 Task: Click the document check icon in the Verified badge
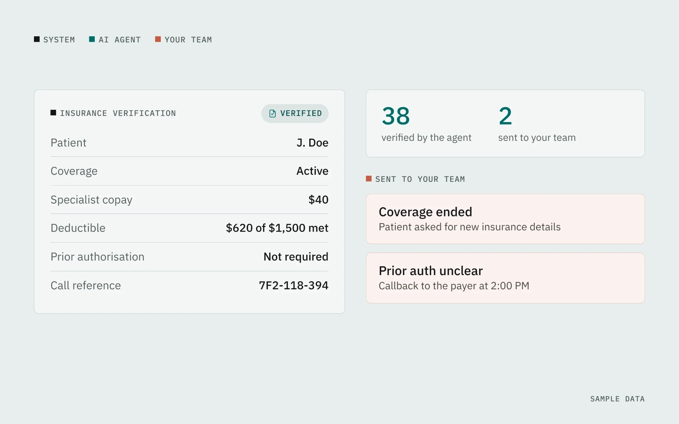pos(272,113)
